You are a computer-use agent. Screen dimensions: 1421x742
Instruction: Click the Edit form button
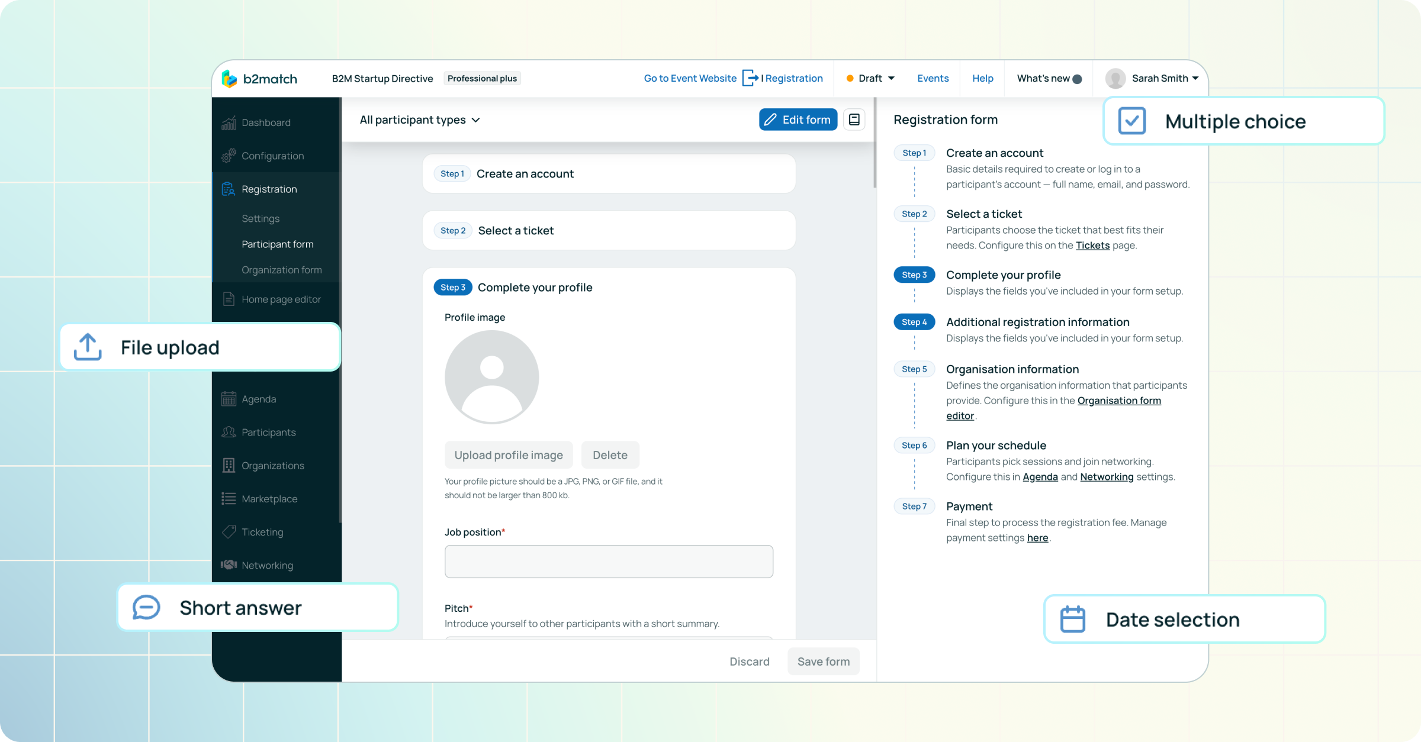tap(798, 120)
